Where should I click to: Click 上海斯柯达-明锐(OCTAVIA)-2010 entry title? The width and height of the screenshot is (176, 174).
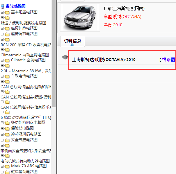(x=104, y=60)
